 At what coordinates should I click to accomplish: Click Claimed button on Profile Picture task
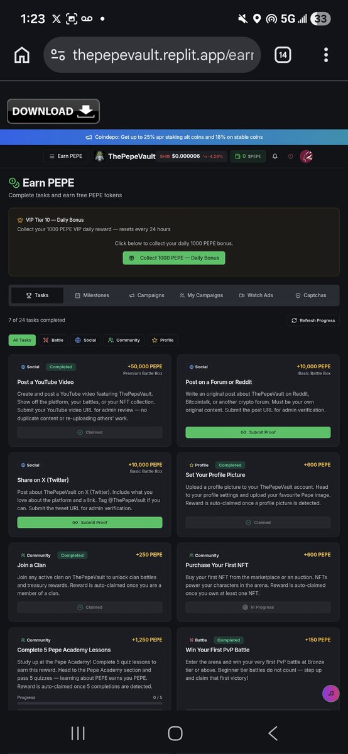pos(258,522)
